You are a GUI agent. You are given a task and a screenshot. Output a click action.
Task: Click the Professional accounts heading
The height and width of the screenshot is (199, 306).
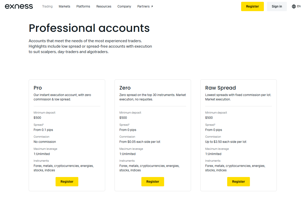pyautogui.click(x=89, y=28)
